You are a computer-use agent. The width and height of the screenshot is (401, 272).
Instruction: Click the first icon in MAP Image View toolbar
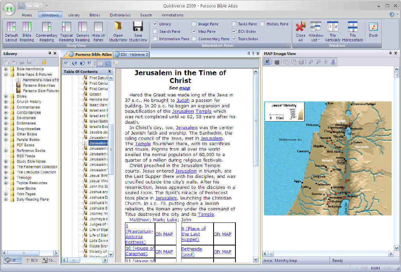click(x=267, y=62)
